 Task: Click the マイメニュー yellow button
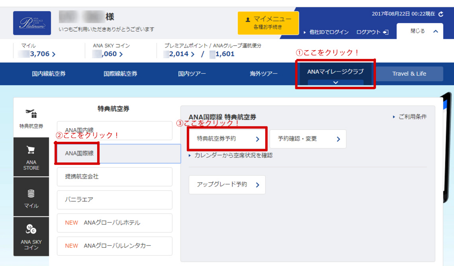268,23
